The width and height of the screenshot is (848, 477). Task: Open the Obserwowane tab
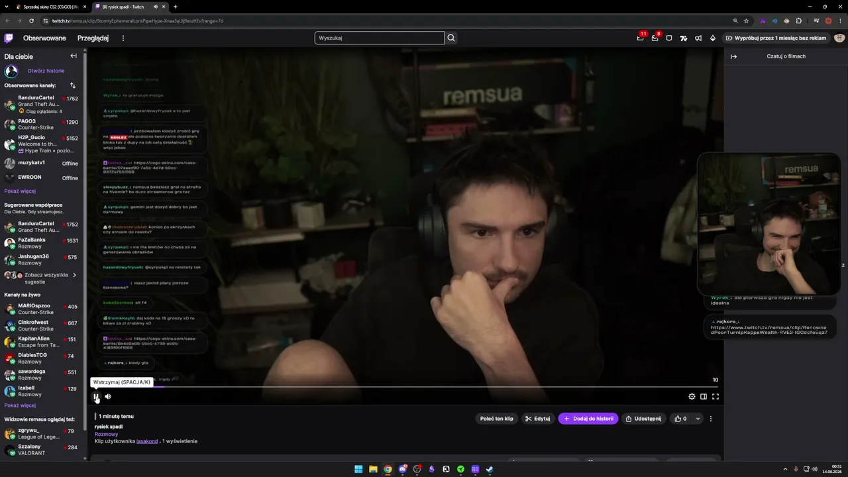[x=44, y=38]
